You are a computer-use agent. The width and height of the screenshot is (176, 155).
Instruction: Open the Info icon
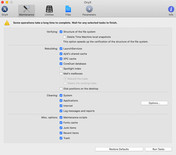pos(171,9)
